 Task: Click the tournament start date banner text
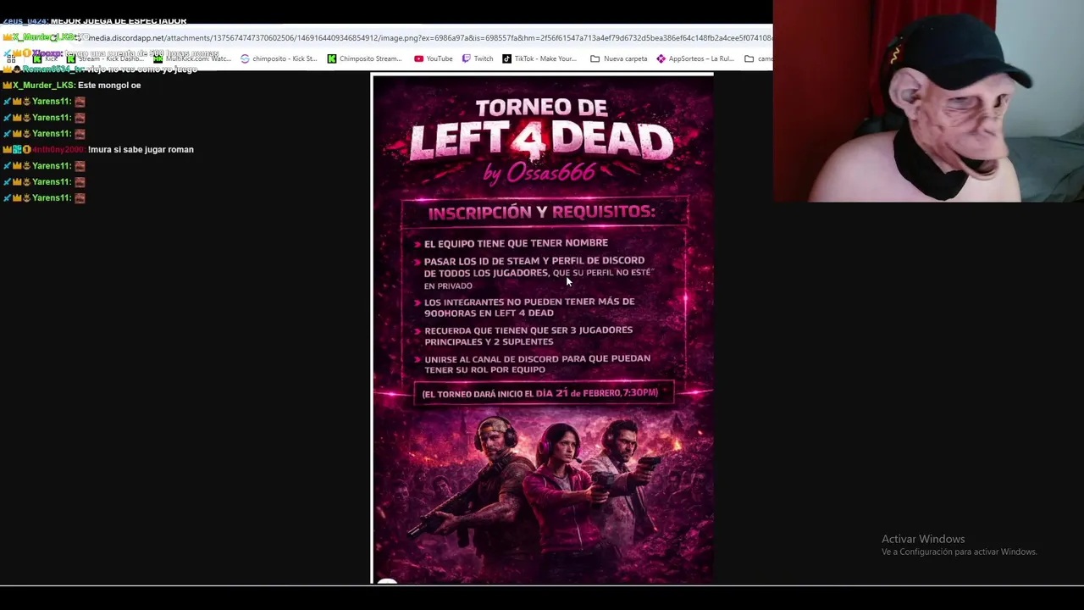[x=539, y=393]
